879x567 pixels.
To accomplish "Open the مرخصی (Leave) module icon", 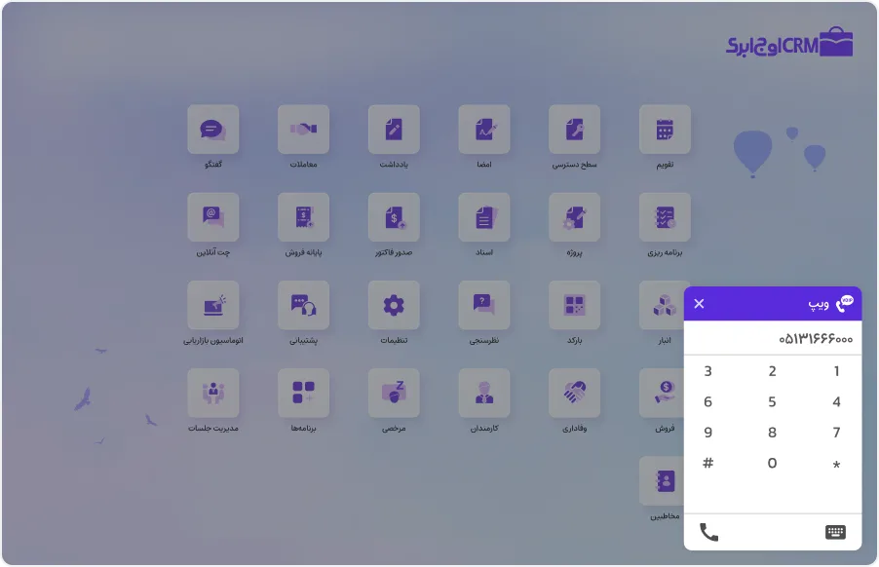I will pyautogui.click(x=394, y=394).
